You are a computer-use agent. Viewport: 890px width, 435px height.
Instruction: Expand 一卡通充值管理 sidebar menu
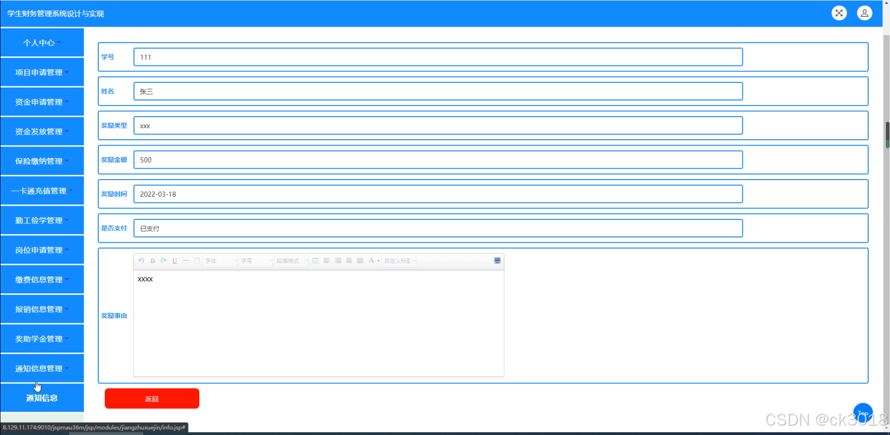pyautogui.click(x=42, y=190)
